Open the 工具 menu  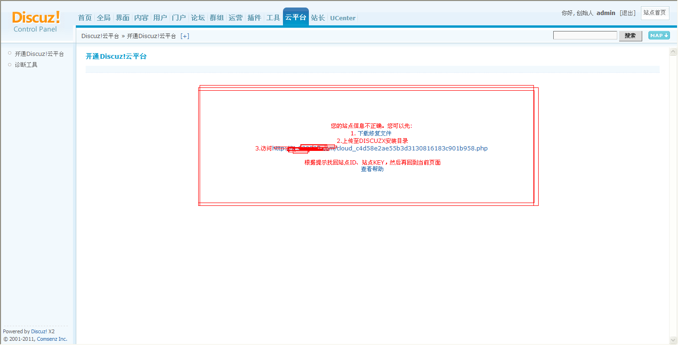click(273, 18)
